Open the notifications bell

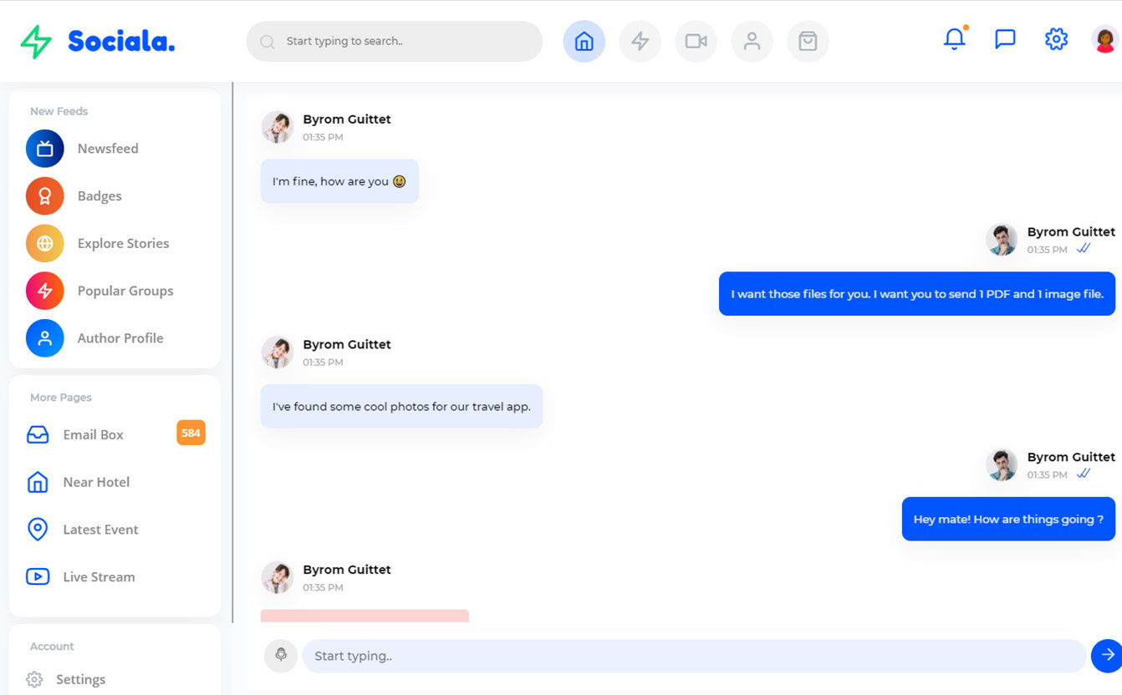(954, 39)
